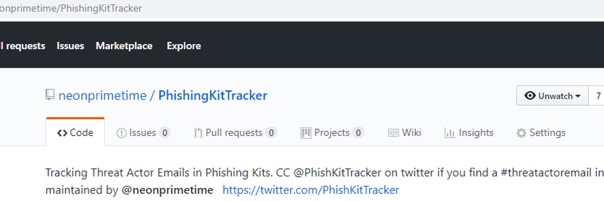The height and width of the screenshot is (201, 604).
Task: Click the Issues exclamation circle icon
Action: (121, 133)
